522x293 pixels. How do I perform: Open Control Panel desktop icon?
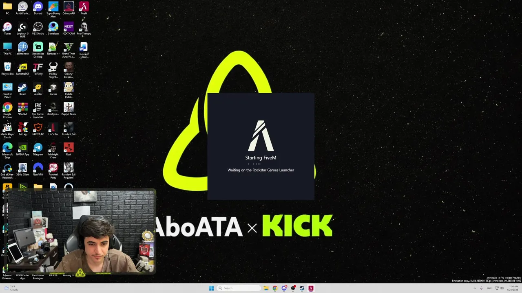pyautogui.click(x=7, y=90)
